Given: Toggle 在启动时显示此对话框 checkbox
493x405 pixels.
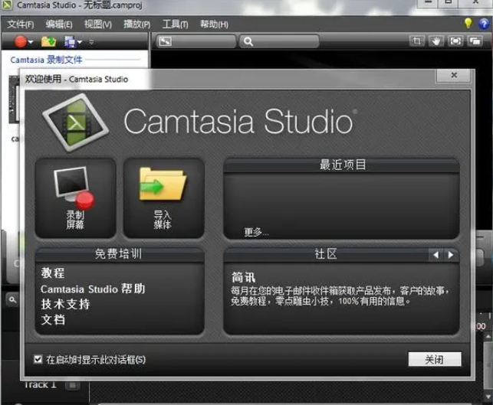Looking at the screenshot, I should 38,359.
